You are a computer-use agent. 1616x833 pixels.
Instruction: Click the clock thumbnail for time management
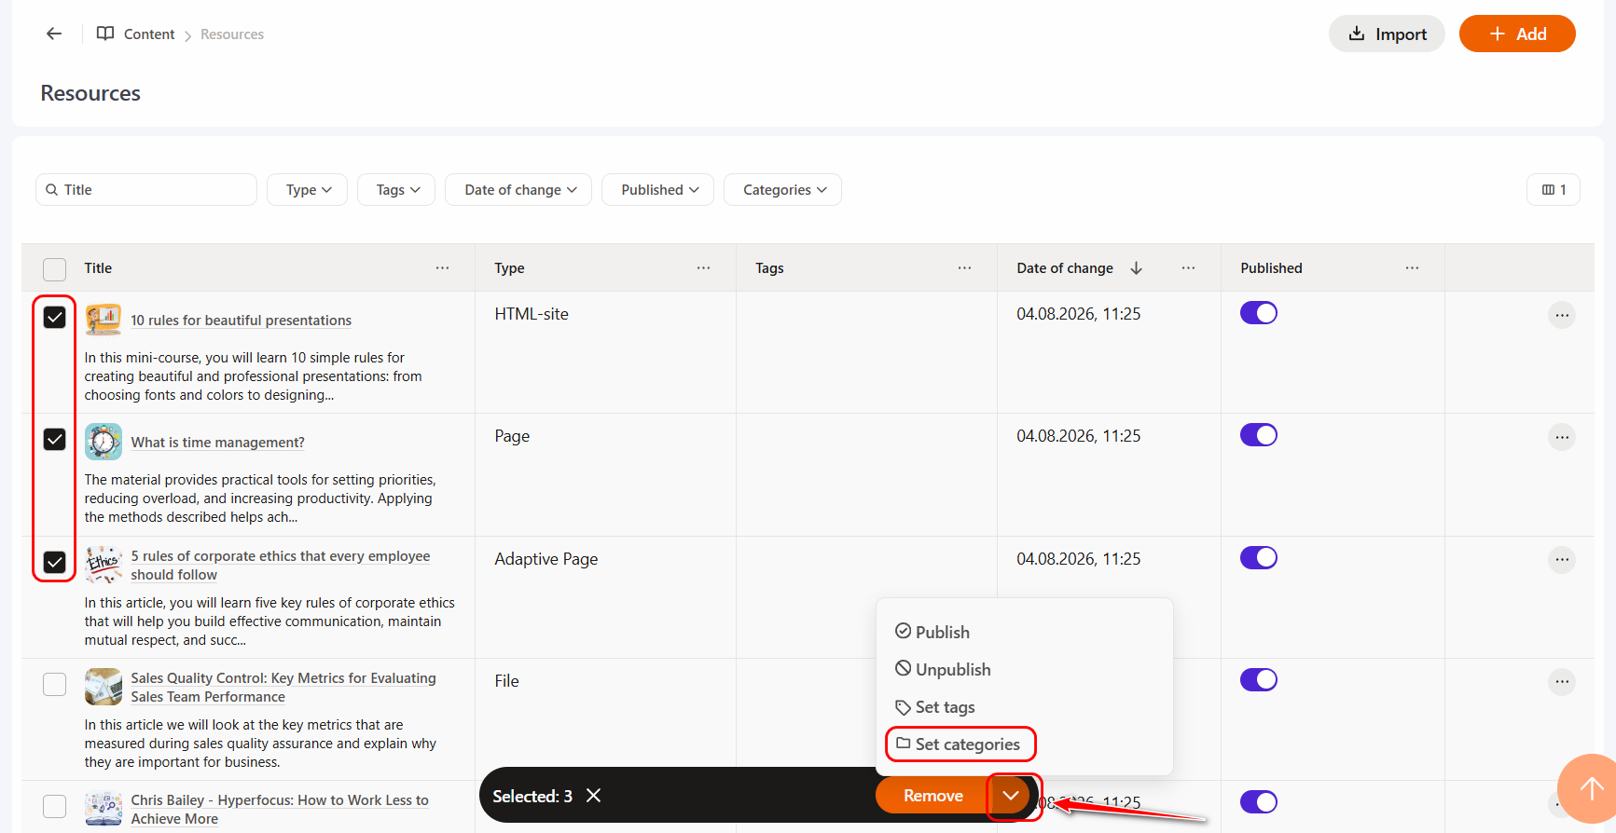tap(104, 442)
